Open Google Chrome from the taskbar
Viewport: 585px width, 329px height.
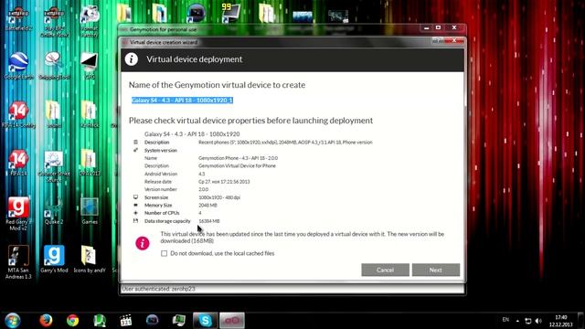[x=73, y=321]
